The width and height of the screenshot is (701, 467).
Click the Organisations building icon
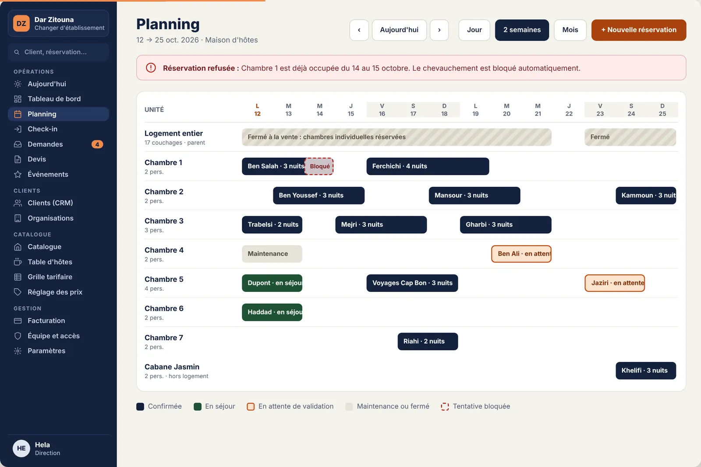coord(18,218)
